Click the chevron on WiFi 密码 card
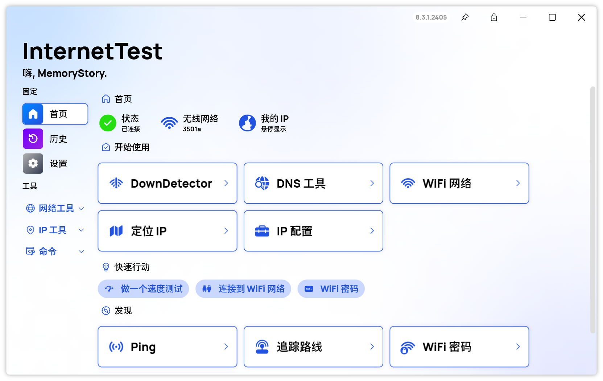Image resolution: width=603 pixels, height=381 pixels. [x=518, y=347]
